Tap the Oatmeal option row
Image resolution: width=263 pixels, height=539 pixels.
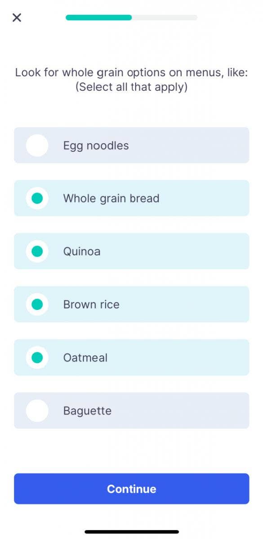pos(131,357)
